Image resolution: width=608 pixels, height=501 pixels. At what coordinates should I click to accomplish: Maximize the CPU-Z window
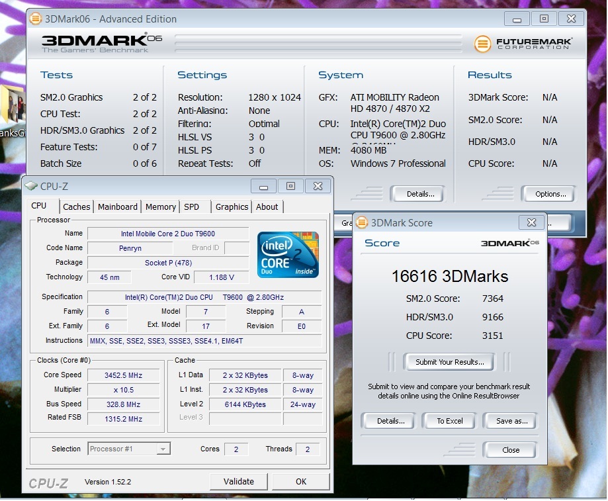(291, 187)
